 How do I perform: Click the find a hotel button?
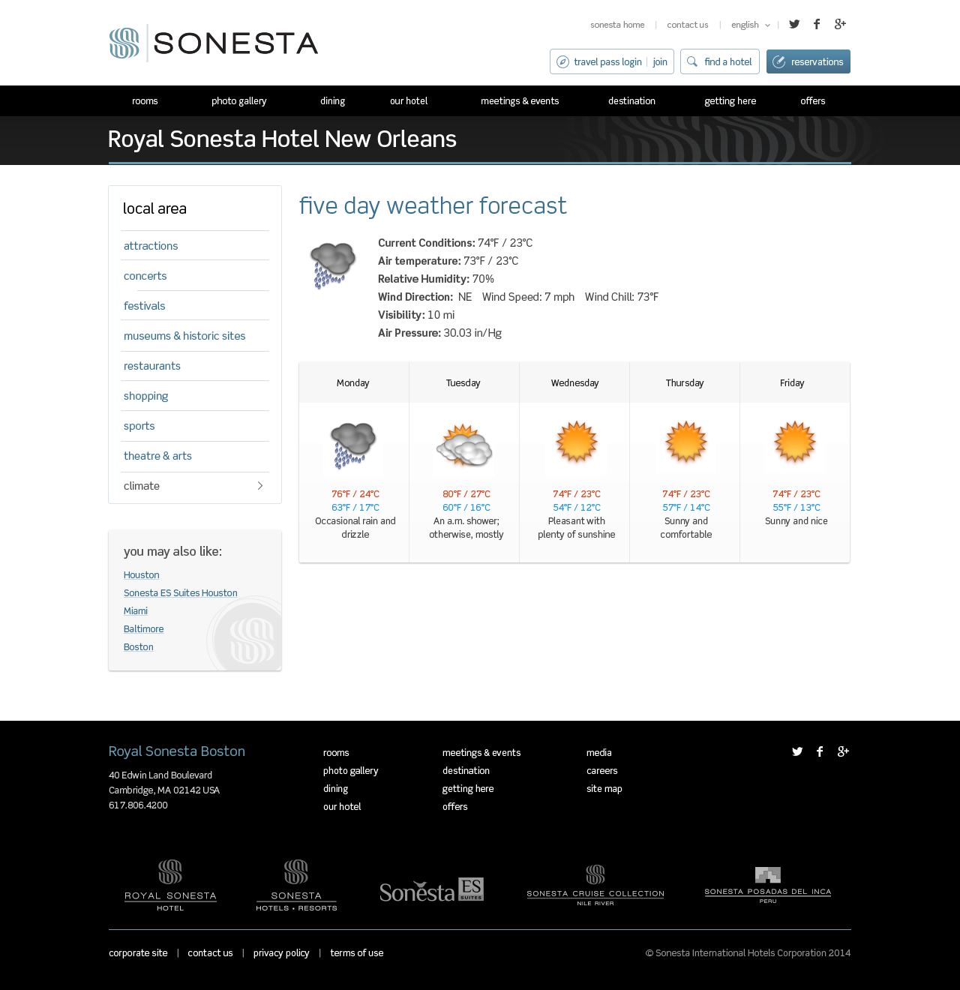coord(720,61)
